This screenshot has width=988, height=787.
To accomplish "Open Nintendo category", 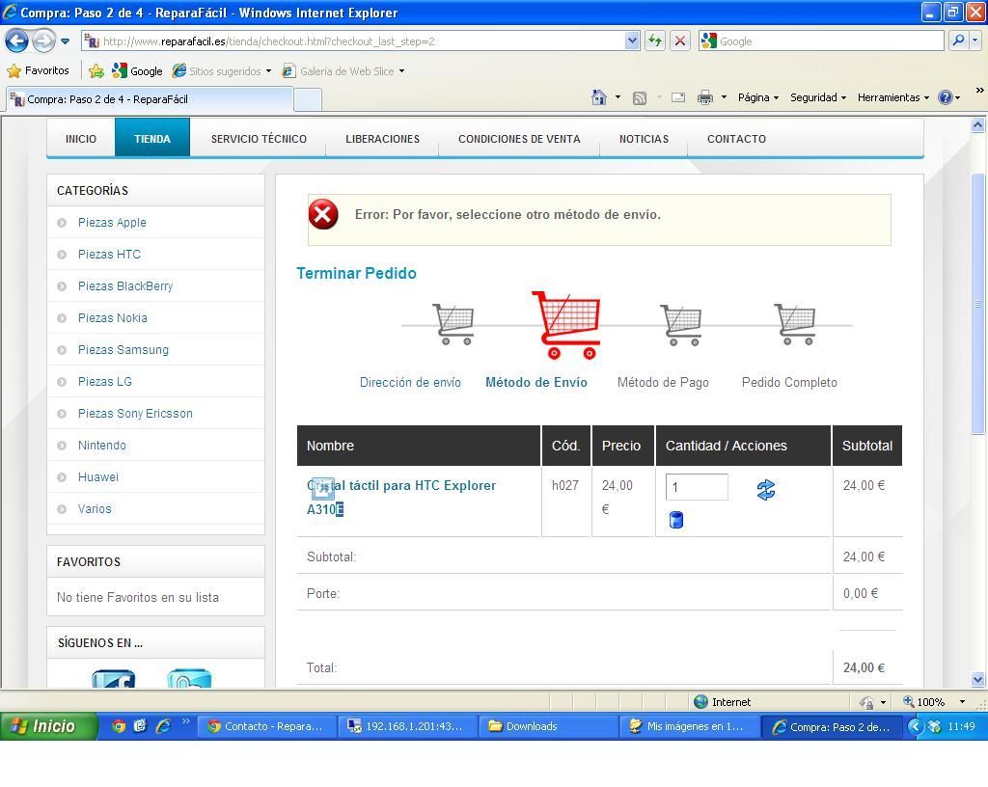I will pos(102,446).
